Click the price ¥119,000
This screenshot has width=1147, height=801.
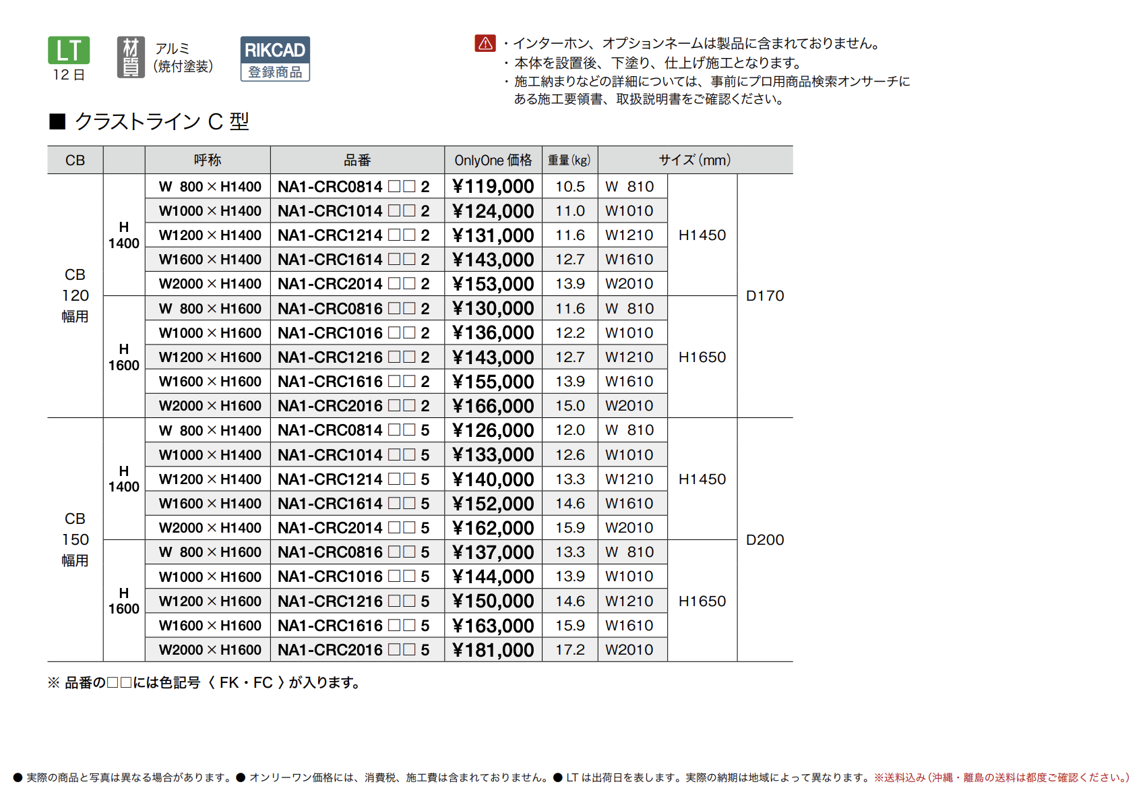click(x=493, y=187)
